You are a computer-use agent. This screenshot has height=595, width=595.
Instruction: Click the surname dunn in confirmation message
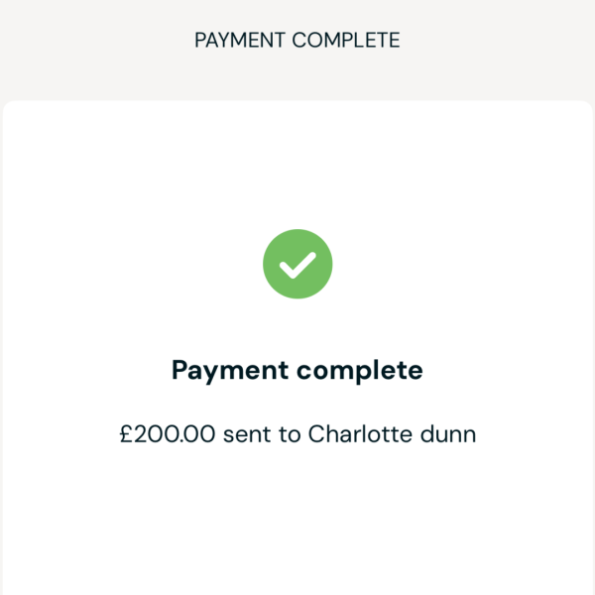point(448,433)
